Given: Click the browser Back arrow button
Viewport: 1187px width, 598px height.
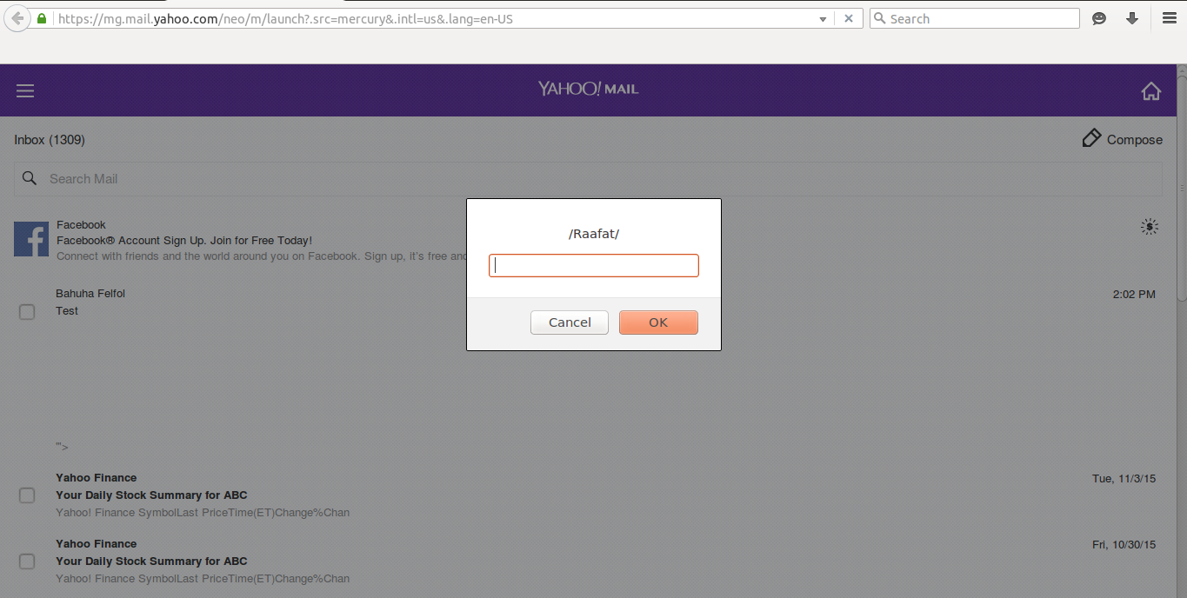Looking at the screenshot, I should (x=17, y=18).
